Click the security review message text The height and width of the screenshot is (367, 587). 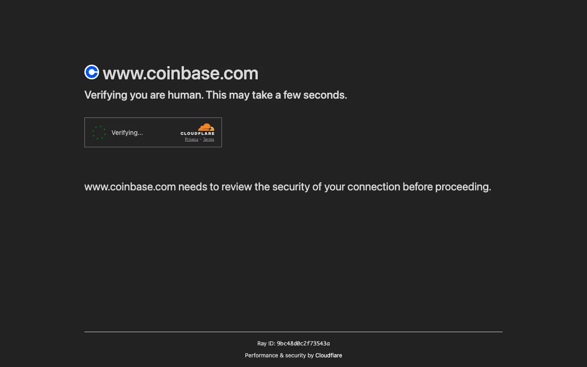(x=288, y=187)
